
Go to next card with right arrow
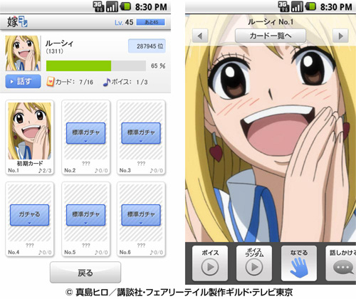(x=340, y=36)
